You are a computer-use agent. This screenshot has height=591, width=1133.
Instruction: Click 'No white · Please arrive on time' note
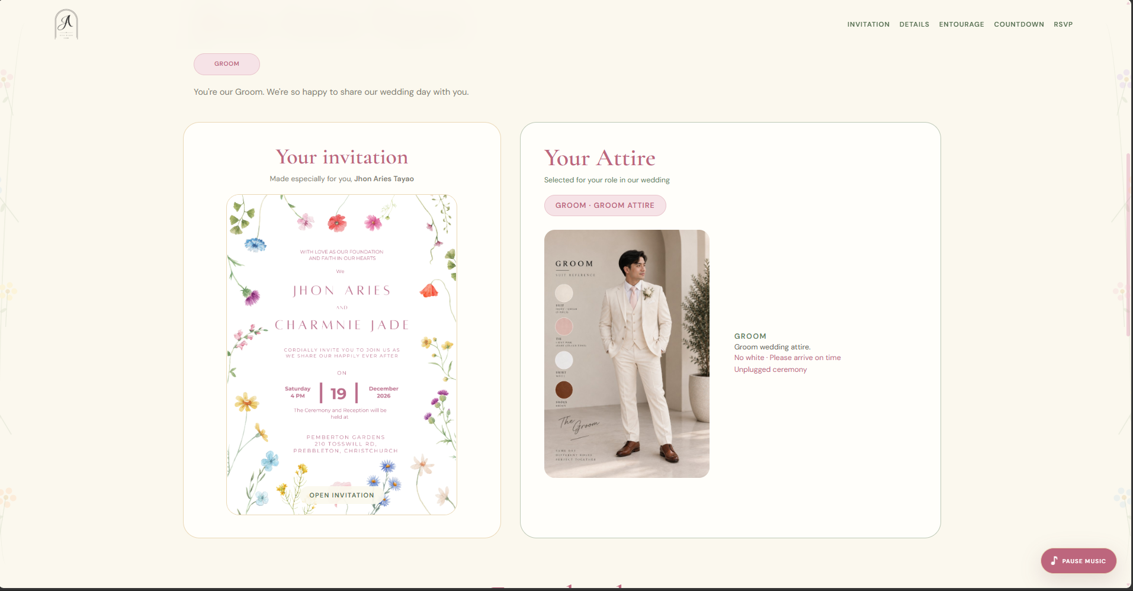pyautogui.click(x=787, y=358)
